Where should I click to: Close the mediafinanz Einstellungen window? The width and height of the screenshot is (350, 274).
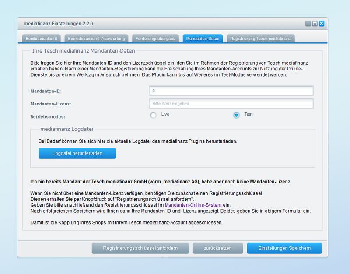(x=322, y=24)
